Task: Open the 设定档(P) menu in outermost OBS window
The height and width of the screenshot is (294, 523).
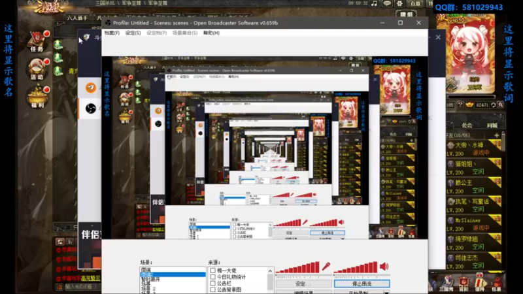Action: (x=156, y=33)
